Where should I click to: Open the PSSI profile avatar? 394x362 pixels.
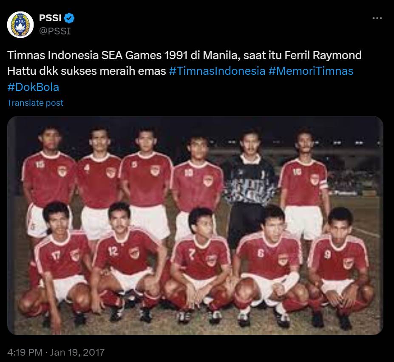pos(20,24)
